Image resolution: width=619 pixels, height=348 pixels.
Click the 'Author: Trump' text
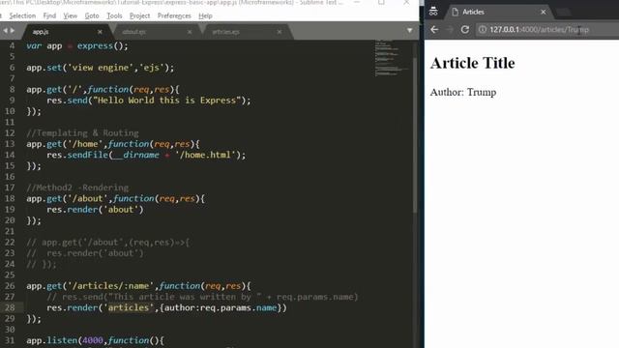coord(463,93)
